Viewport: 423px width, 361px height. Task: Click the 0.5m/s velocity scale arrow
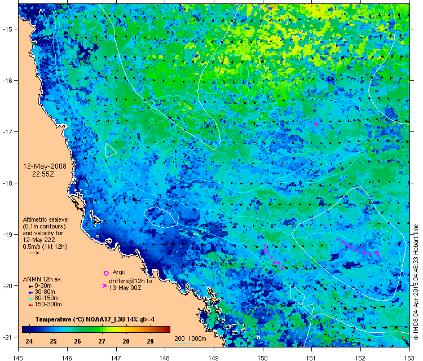[34, 253]
